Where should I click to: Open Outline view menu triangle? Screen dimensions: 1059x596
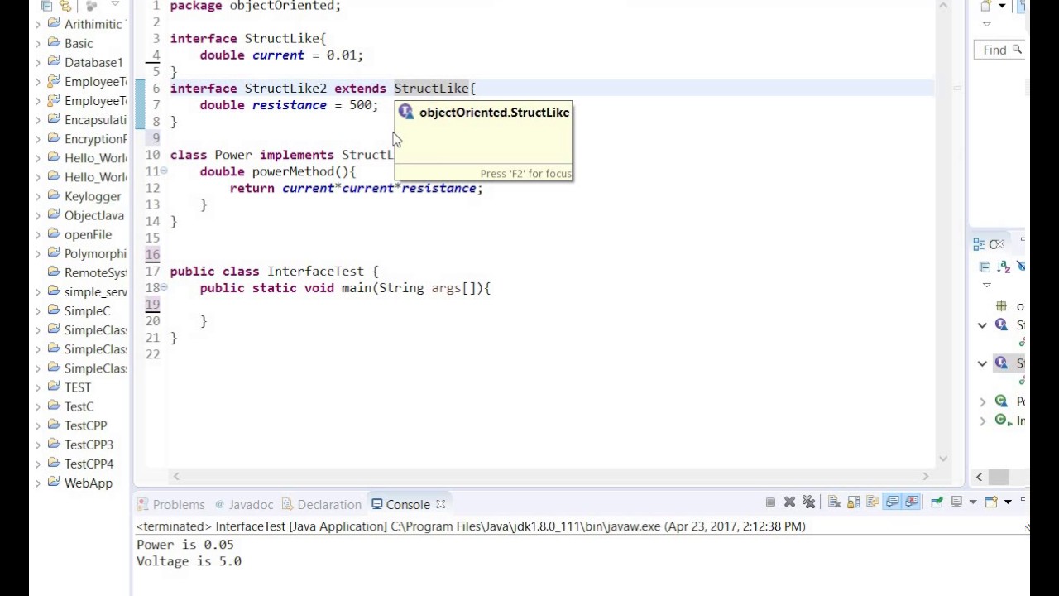(986, 285)
